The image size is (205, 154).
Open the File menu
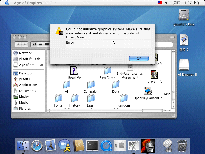pyautogui.click(x=53, y=3)
